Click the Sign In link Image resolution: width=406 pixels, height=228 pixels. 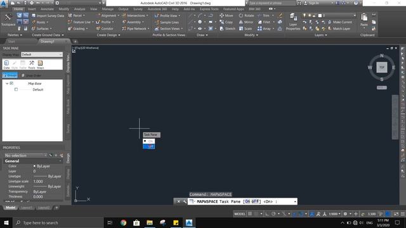pyautogui.click(x=314, y=3)
